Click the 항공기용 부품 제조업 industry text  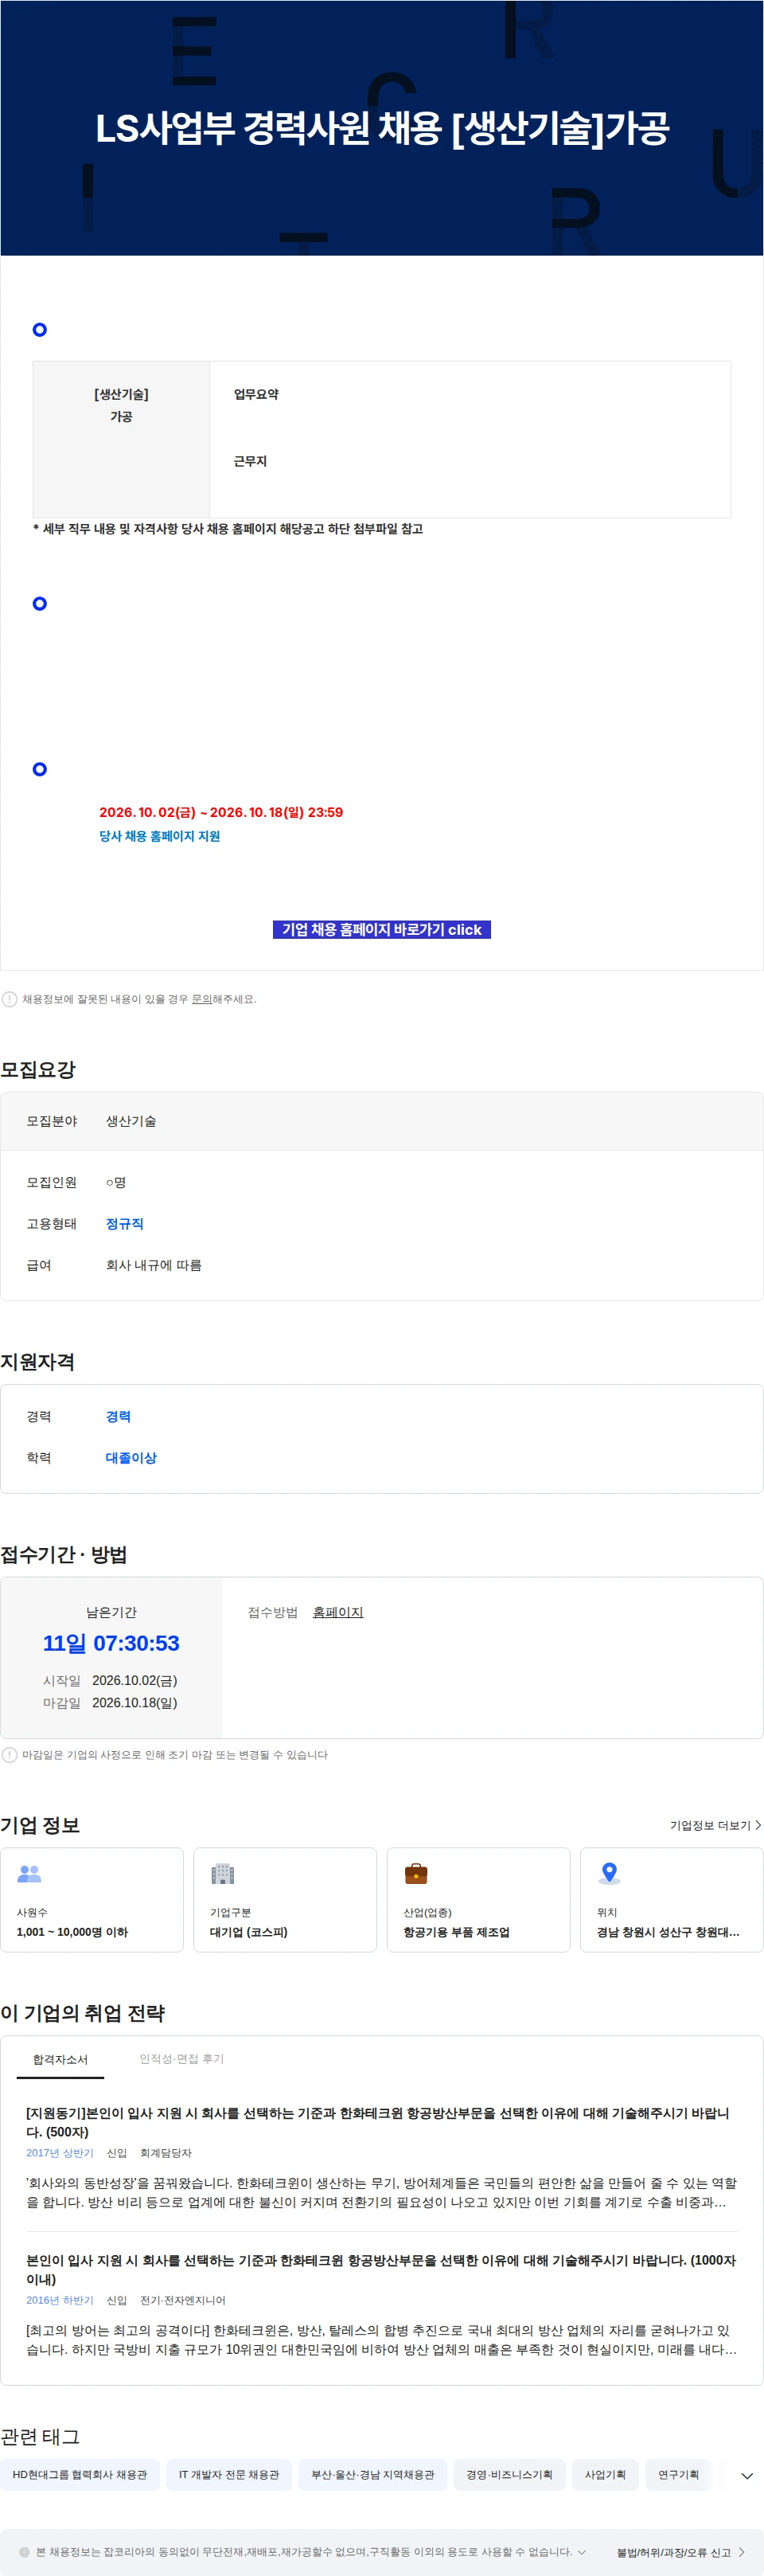tap(456, 1932)
